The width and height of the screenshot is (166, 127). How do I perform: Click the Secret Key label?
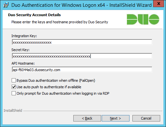point(20,50)
